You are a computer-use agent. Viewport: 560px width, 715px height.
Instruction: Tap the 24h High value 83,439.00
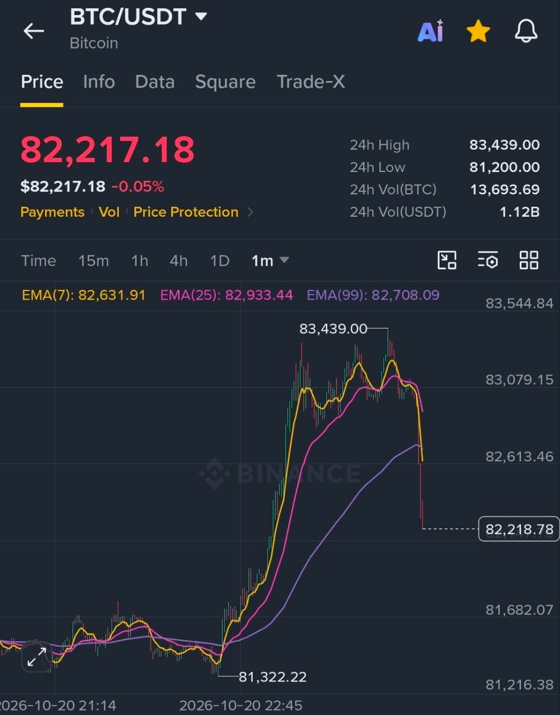504,145
